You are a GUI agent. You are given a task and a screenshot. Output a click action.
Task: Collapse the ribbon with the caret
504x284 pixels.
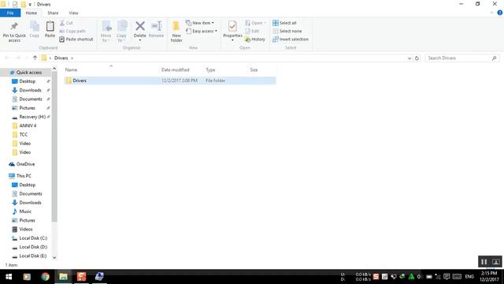coord(491,13)
